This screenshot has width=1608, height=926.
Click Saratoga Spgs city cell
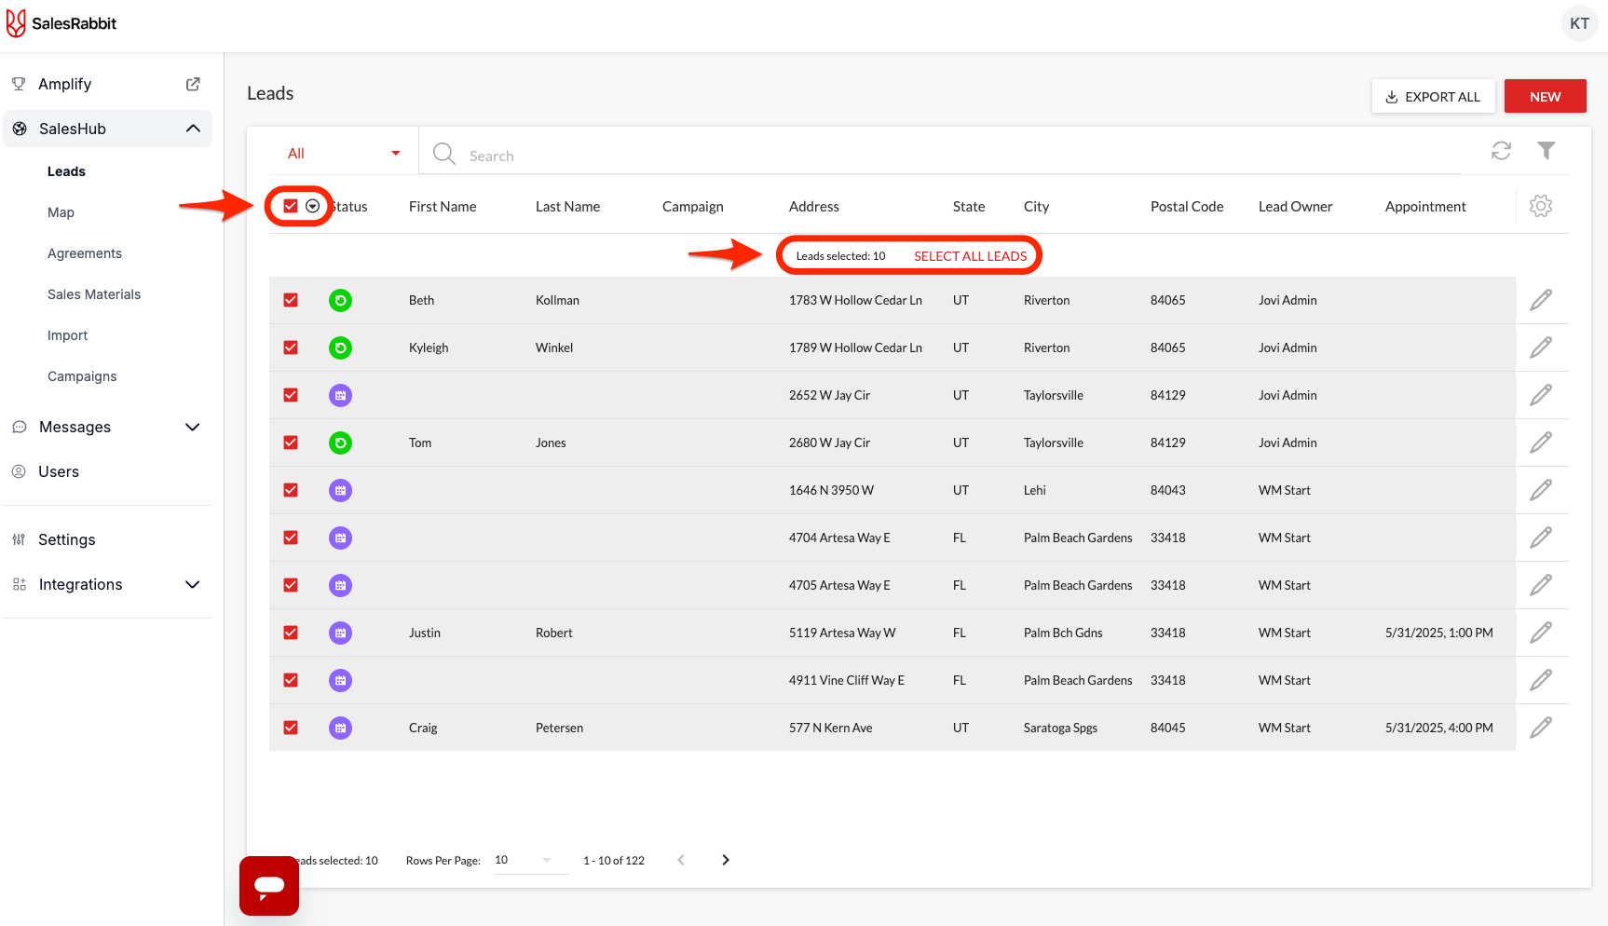pos(1060,728)
